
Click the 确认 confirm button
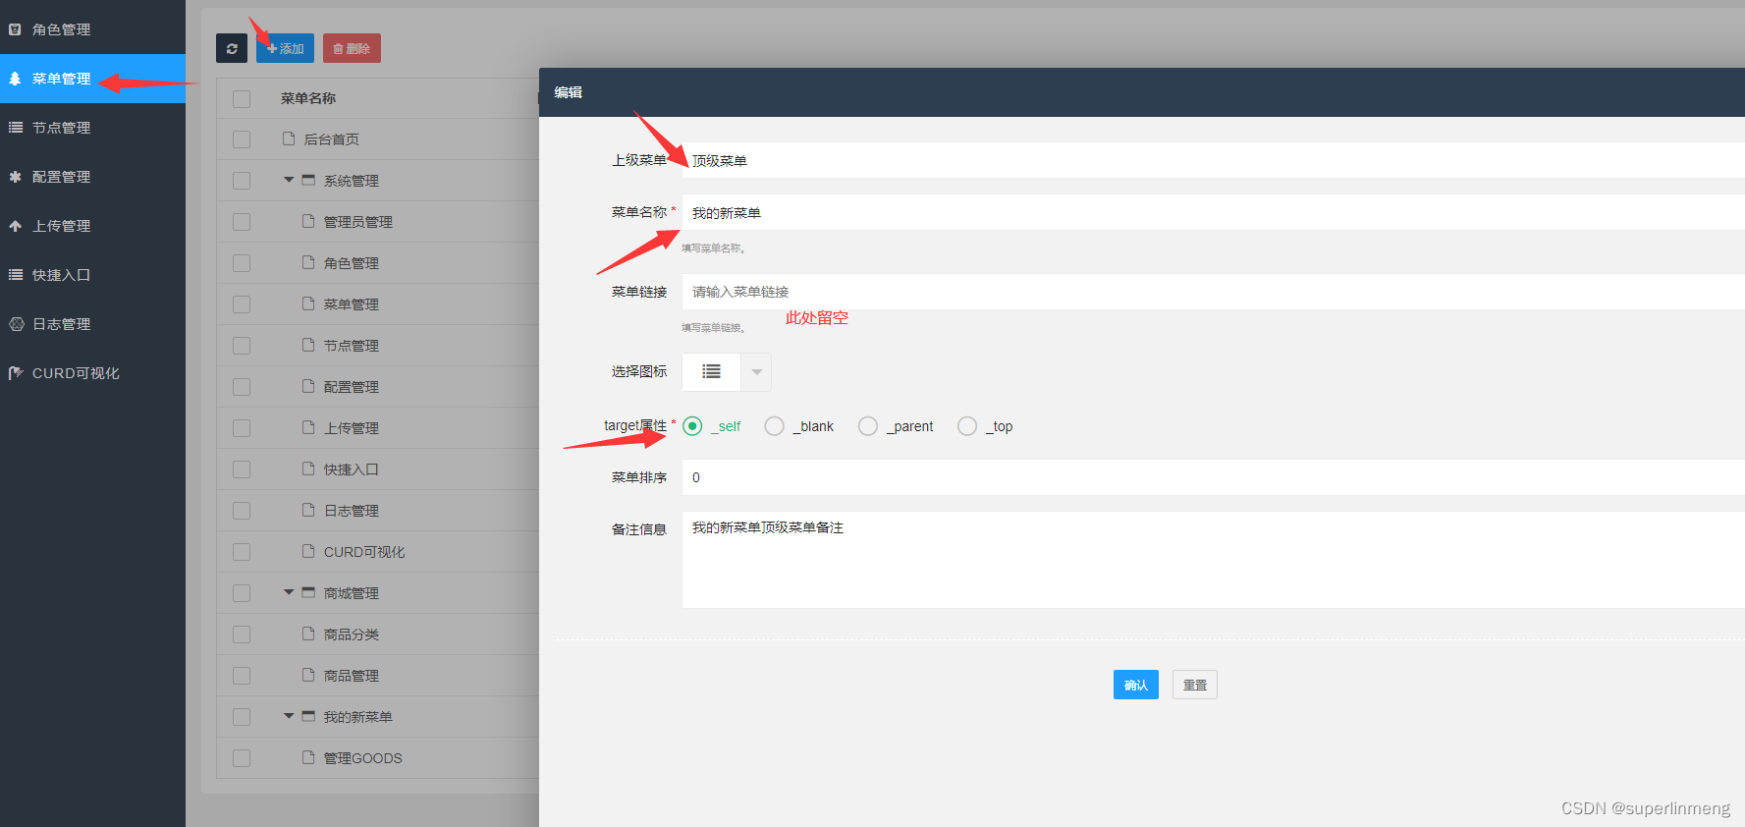(1136, 685)
